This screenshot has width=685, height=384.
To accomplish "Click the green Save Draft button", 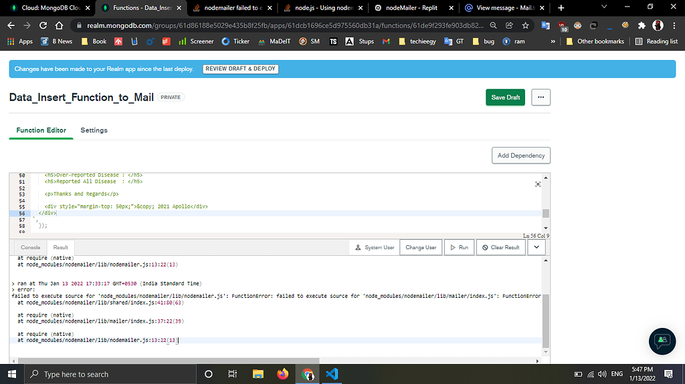I will 505,98.
